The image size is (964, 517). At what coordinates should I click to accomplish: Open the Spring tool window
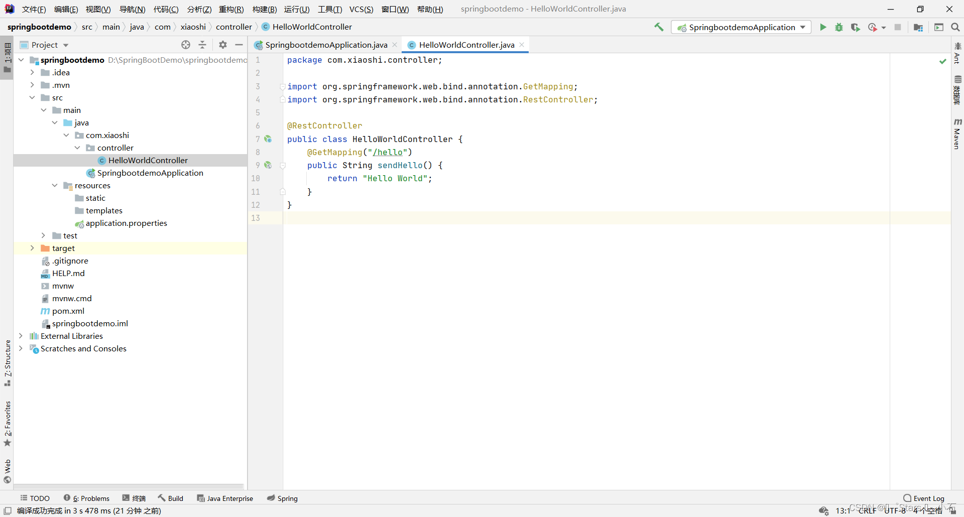pyautogui.click(x=283, y=498)
